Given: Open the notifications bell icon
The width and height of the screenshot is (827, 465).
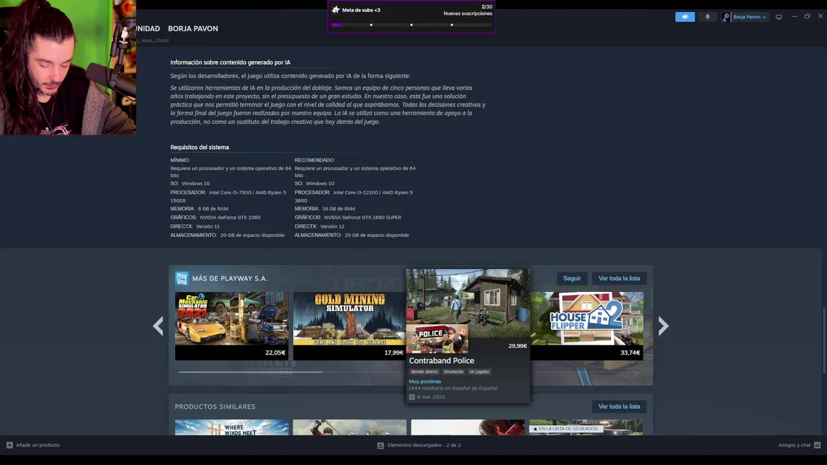Looking at the screenshot, I should [x=707, y=17].
